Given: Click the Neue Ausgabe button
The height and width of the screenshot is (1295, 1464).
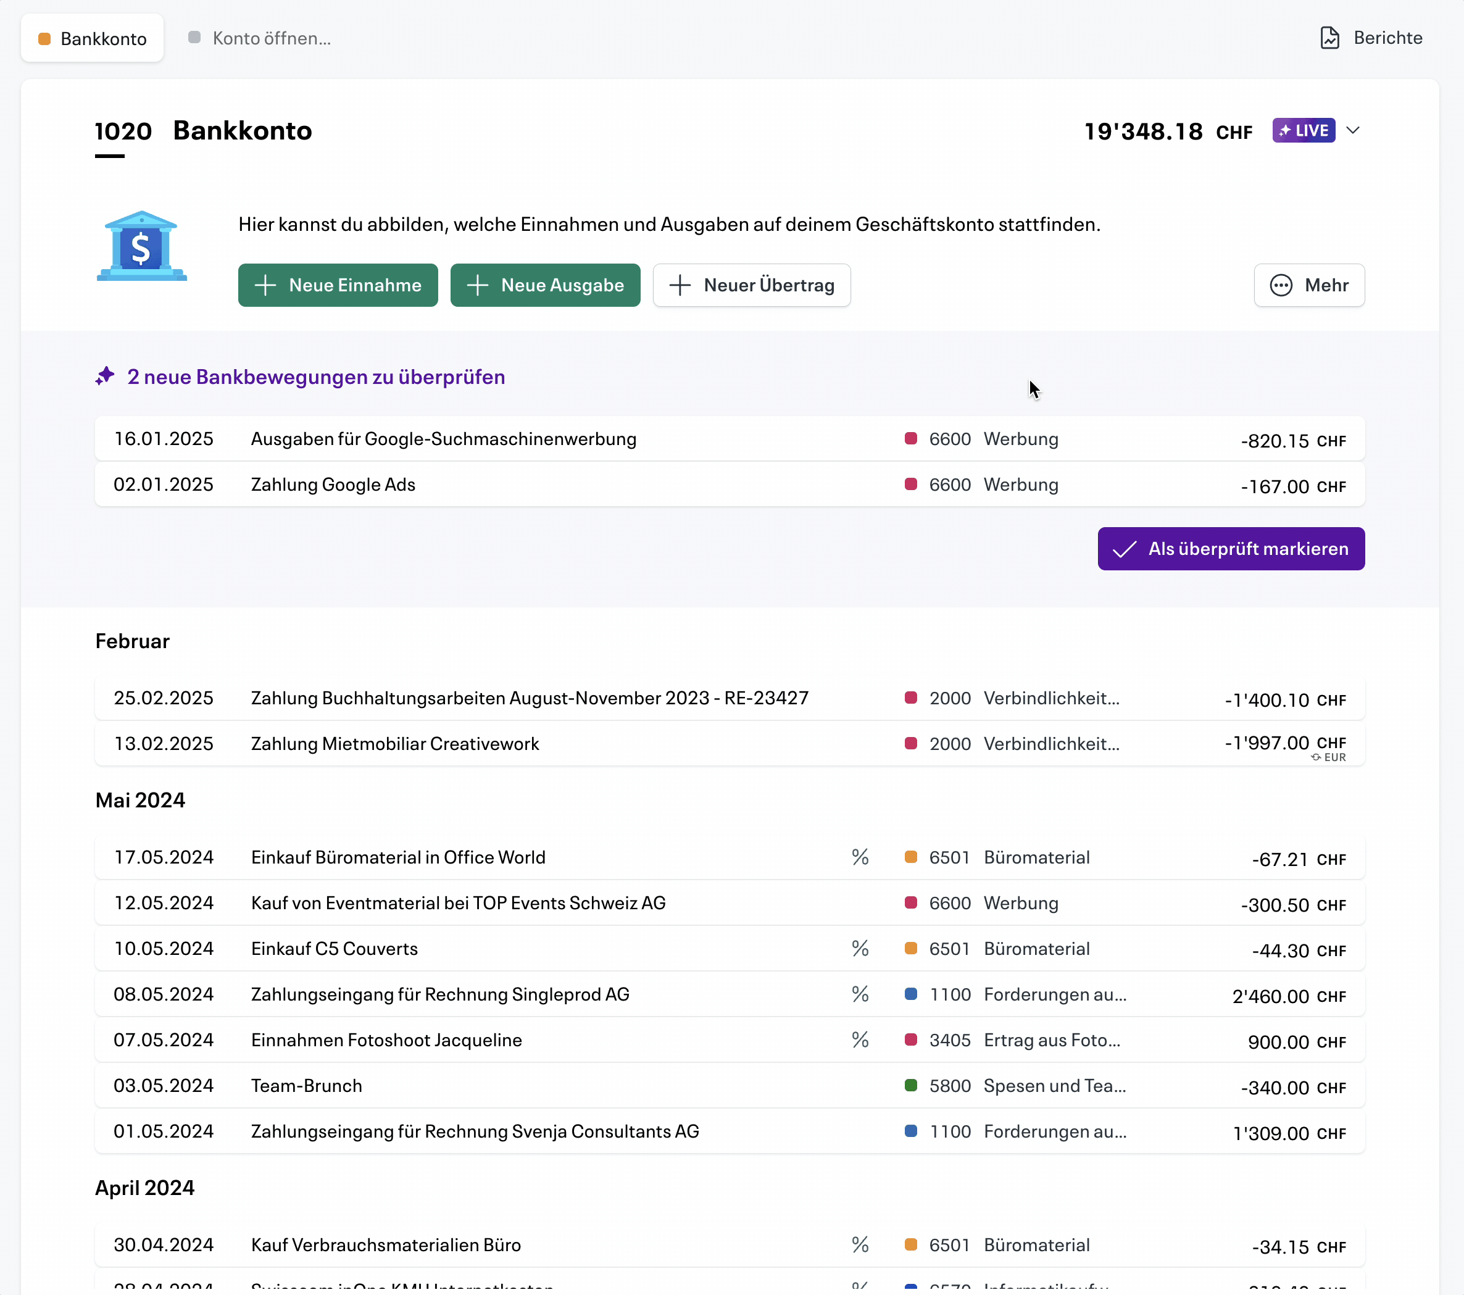Looking at the screenshot, I should click(x=545, y=285).
